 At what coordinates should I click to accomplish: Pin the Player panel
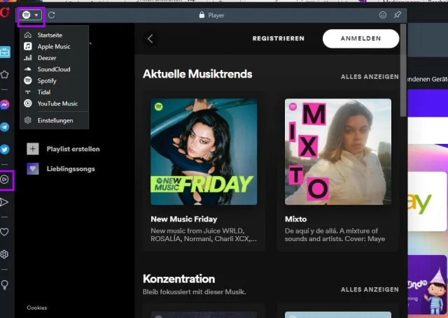click(x=398, y=15)
